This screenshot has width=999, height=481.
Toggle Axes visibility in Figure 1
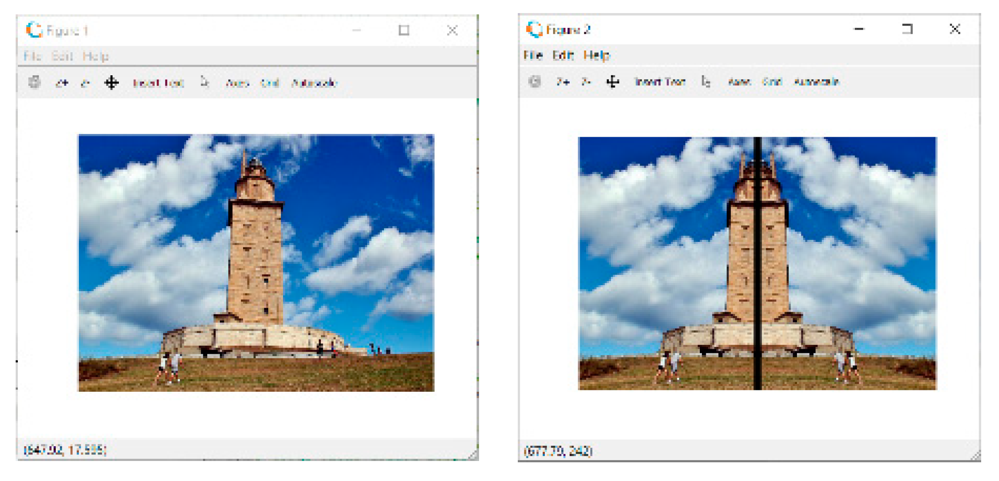pyautogui.click(x=237, y=83)
